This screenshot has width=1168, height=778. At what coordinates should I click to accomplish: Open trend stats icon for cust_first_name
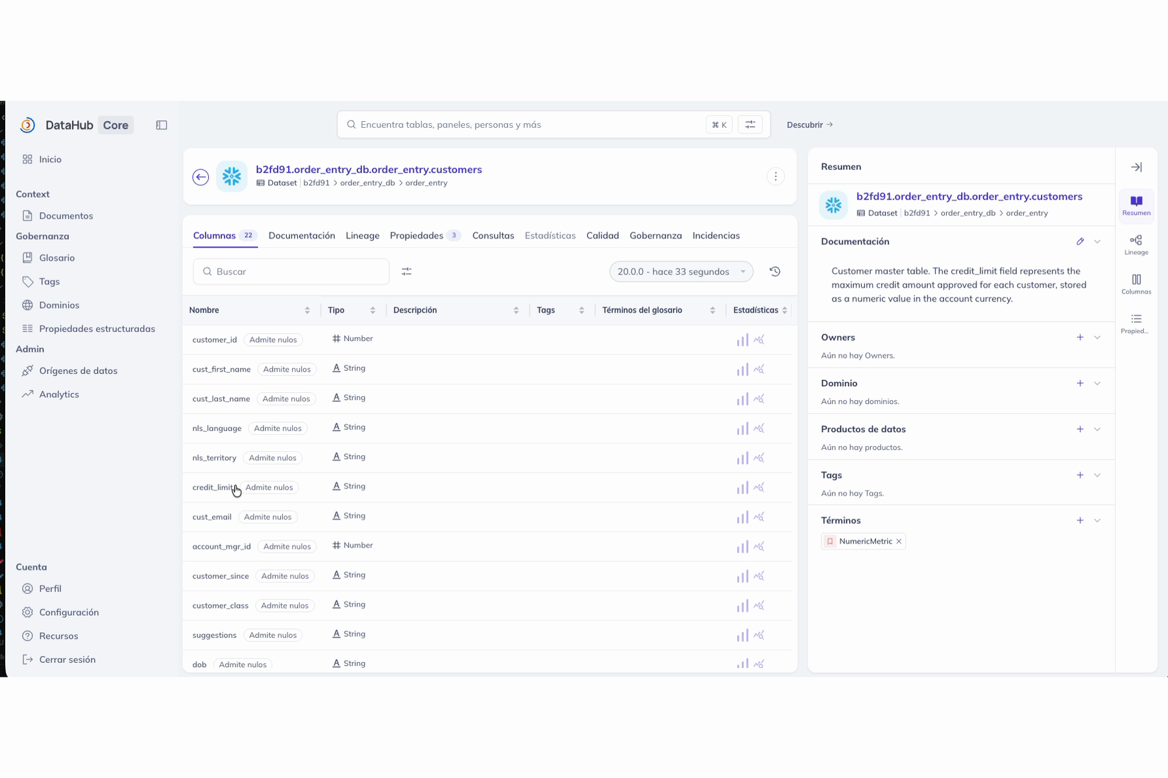[759, 370]
